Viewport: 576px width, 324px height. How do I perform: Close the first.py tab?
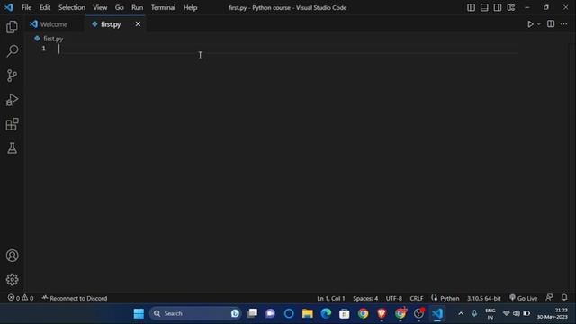[x=138, y=24]
